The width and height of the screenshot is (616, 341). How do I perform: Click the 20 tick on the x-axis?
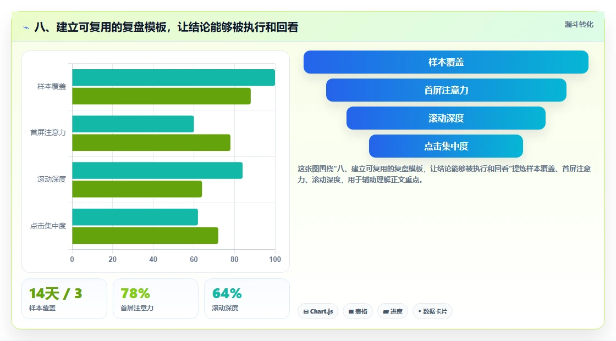(112, 259)
